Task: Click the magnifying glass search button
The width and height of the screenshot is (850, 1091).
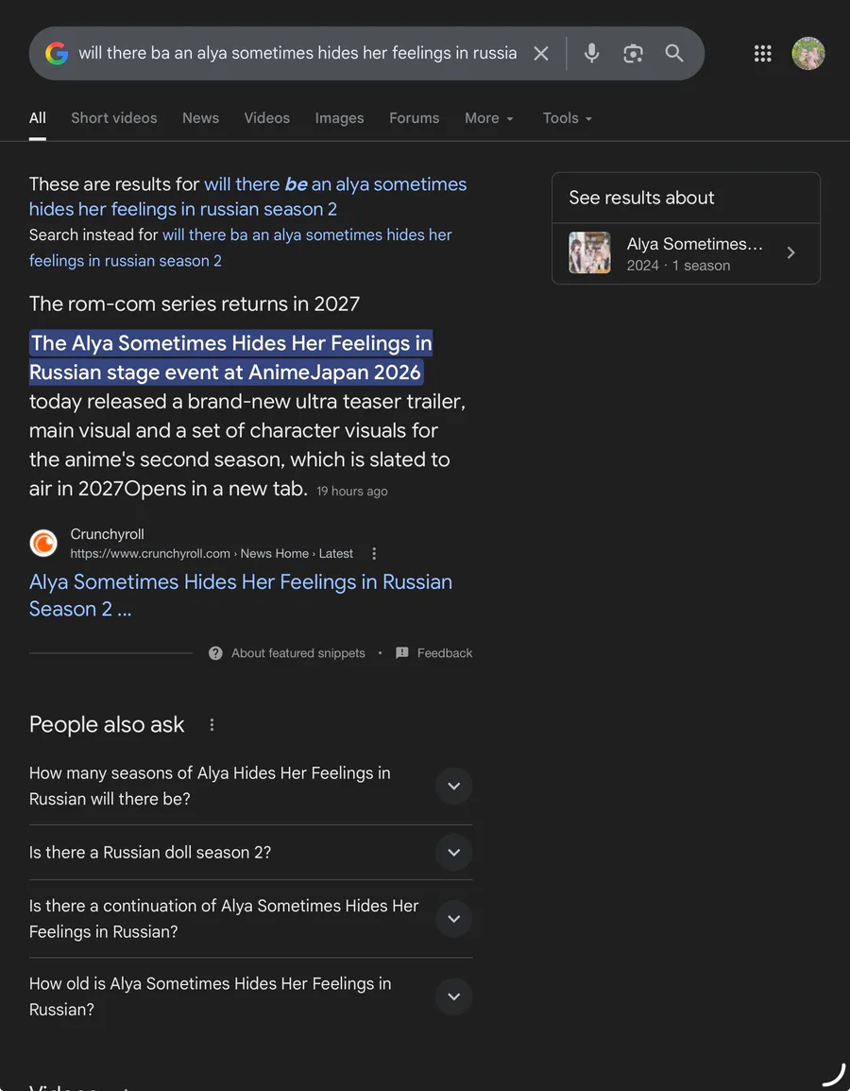Action: [674, 54]
